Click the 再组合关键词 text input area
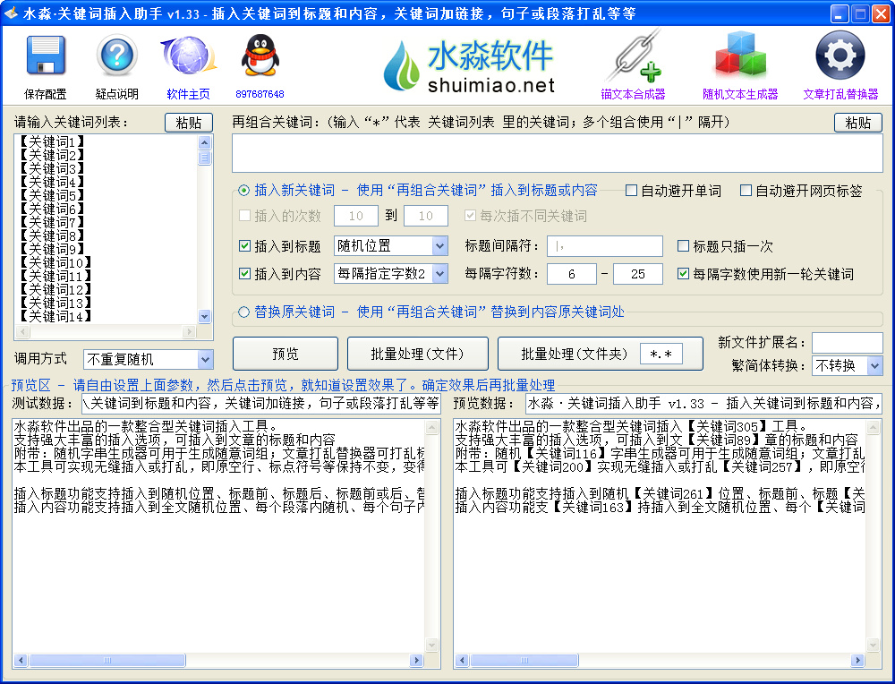The image size is (895, 684). [557, 153]
